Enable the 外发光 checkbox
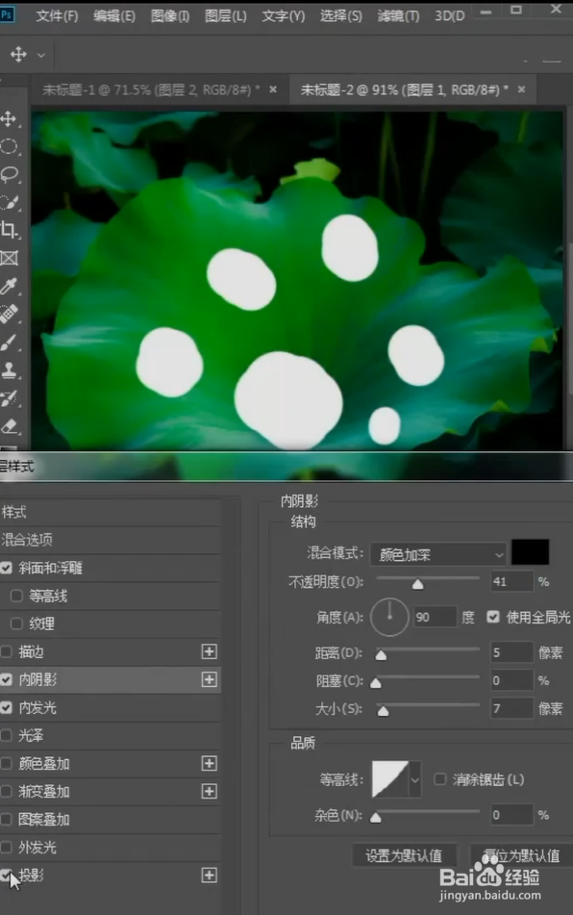573x915 pixels. (x=7, y=848)
